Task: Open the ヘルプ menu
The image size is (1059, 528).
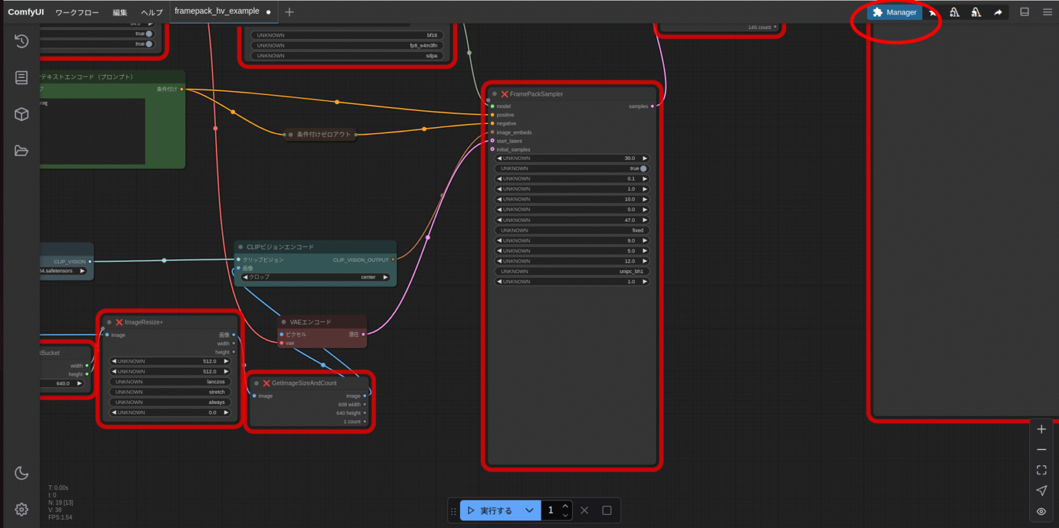Action: point(152,12)
